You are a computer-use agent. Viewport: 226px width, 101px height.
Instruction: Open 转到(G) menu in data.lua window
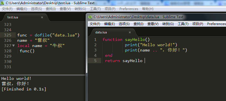168,24
